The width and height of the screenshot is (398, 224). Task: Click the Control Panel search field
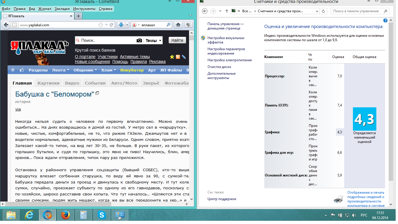click(x=358, y=11)
